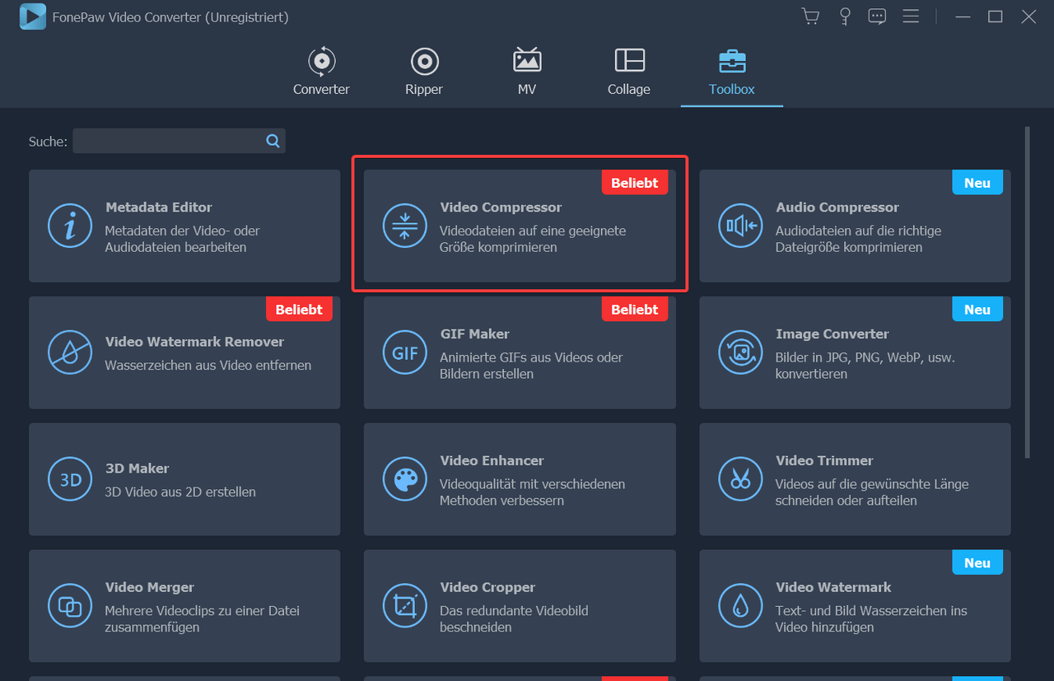The width and height of the screenshot is (1054, 681).
Task: Click the registration key icon
Action: pos(844,16)
